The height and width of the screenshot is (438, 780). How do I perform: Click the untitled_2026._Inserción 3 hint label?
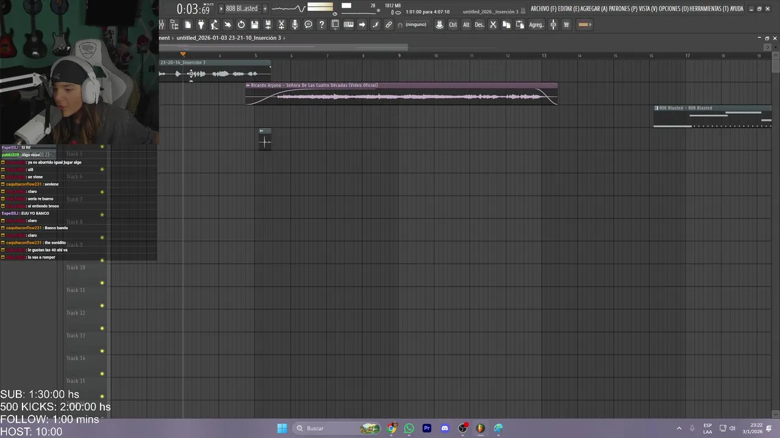point(491,12)
